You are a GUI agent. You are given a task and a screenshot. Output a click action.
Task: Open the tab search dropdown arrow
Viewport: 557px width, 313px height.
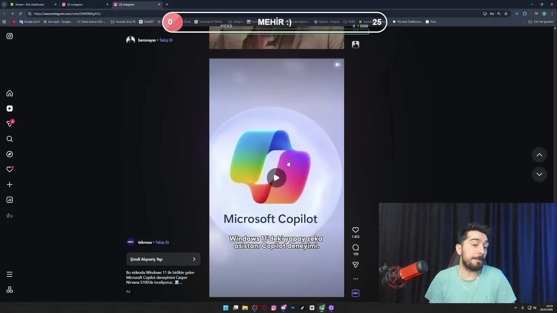coord(4,4)
